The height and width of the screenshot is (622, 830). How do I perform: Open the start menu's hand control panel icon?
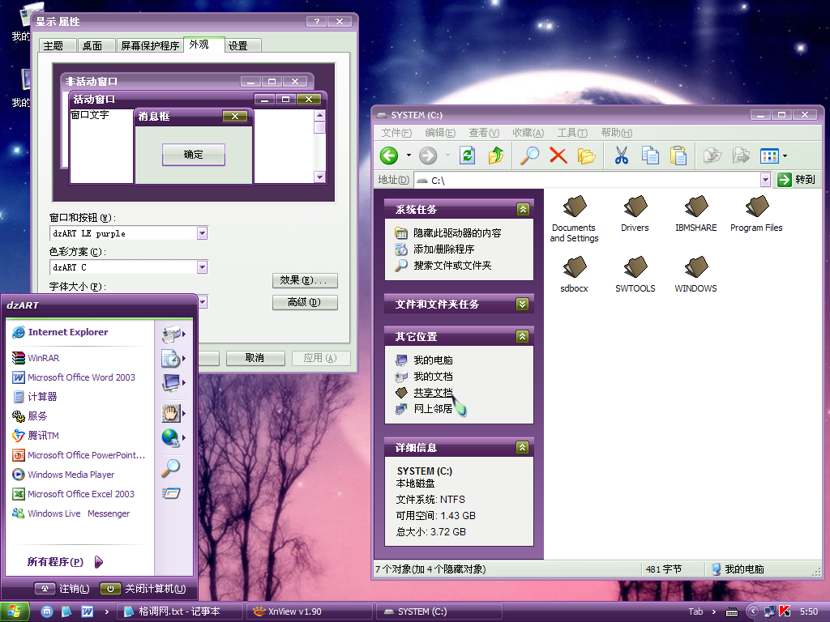(x=170, y=413)
